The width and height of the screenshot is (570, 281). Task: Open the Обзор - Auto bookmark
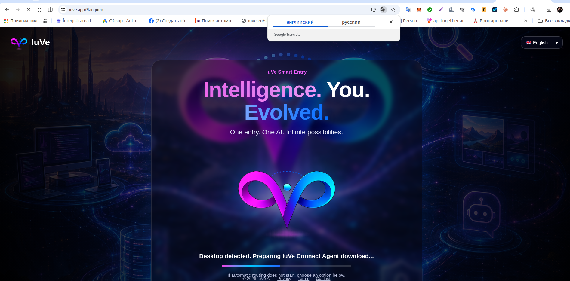[122, 21]
